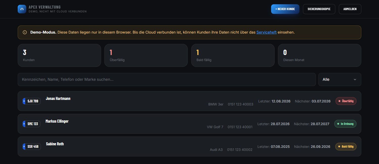379x164 pixels.
Task: Click the Audi A3 vehicle text
Action: point(216,150)
